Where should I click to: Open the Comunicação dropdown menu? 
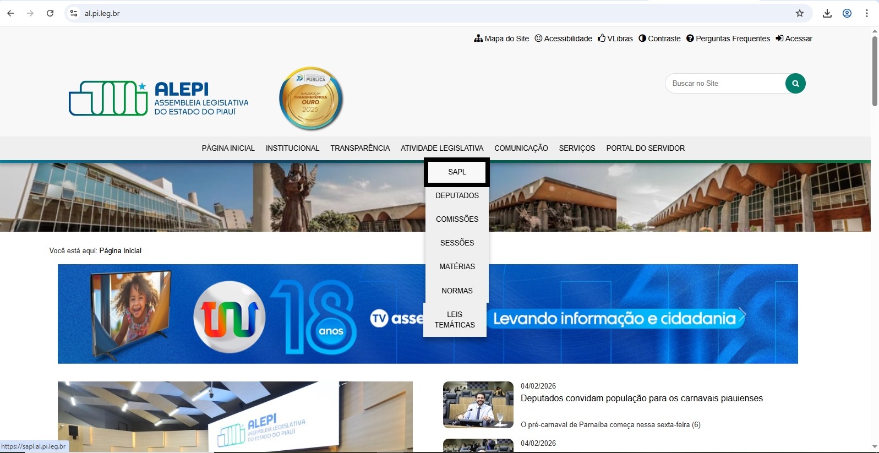pyautogui.click(x=521, y=148)
